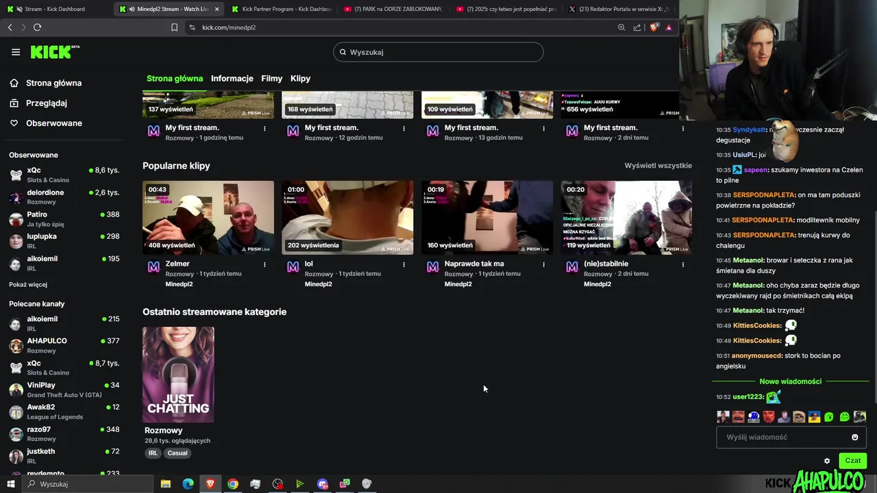This screenshot has height=493, width=877.
Task: Open Google Chrome from the taskbar
Action: click(x=233, y=484)
